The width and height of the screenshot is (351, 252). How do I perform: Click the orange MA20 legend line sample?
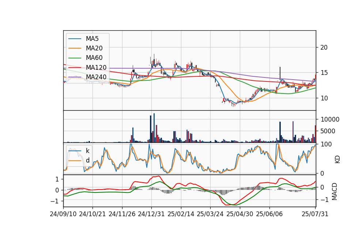(75, 48)
